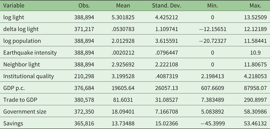Select the log light row label

tap(14, 18)
